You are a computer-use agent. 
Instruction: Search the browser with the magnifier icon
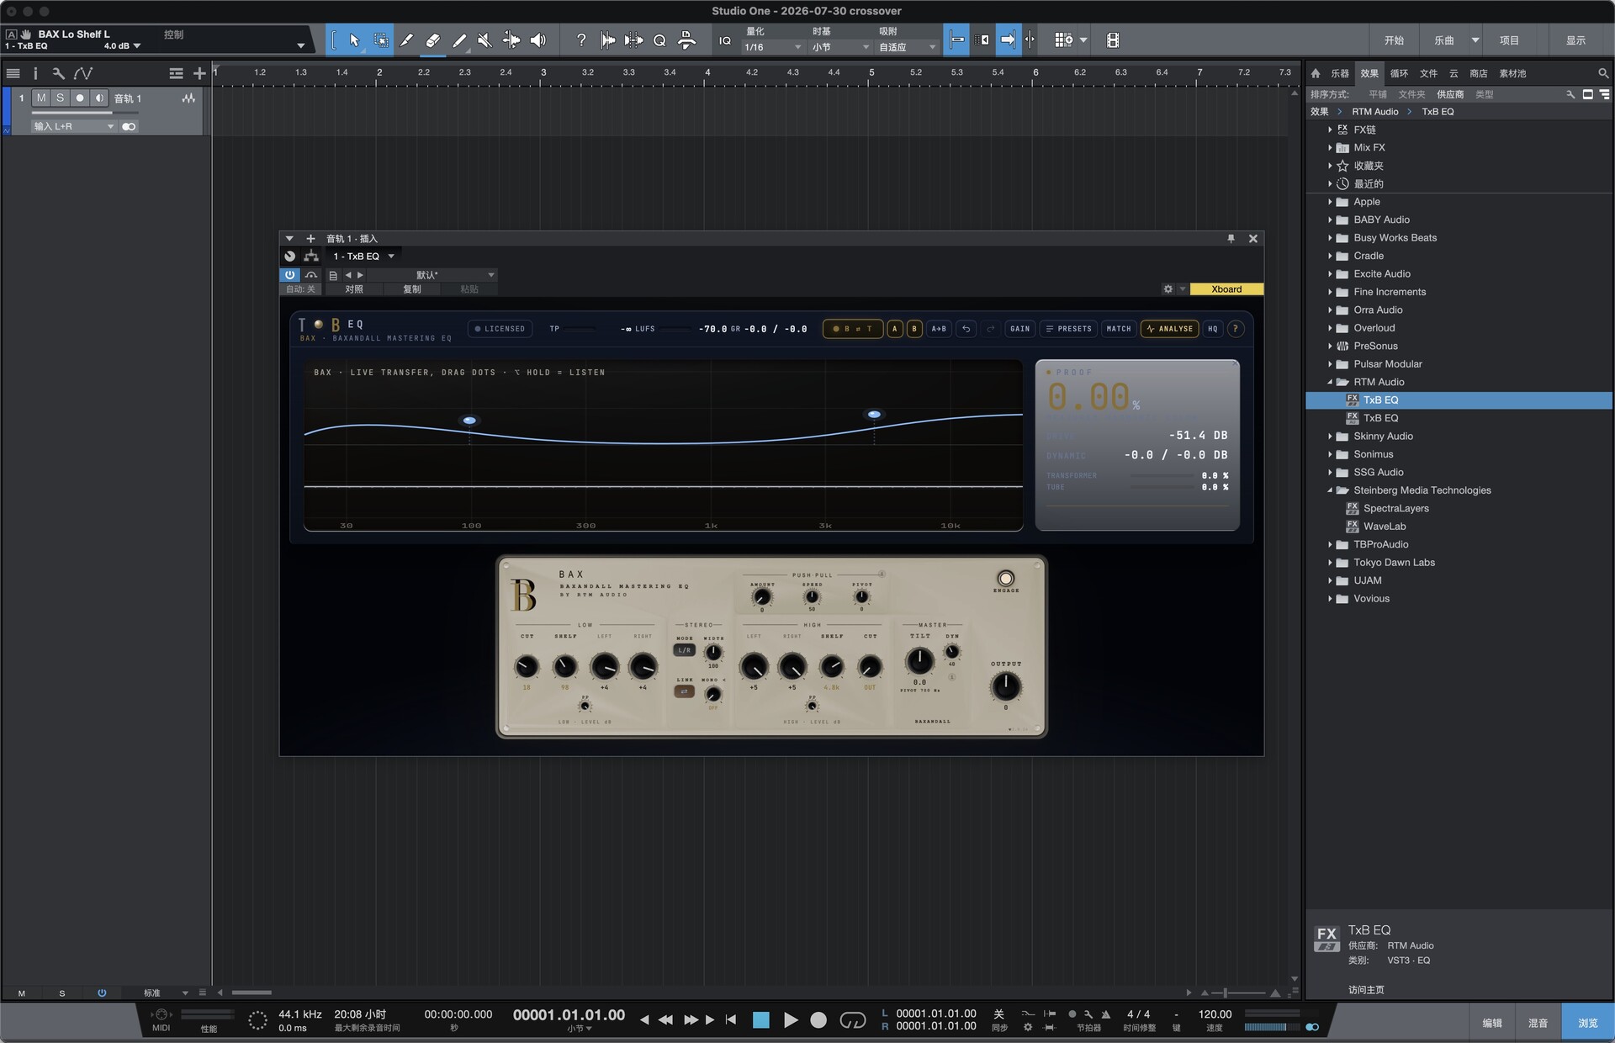[x=1602, y=73]
